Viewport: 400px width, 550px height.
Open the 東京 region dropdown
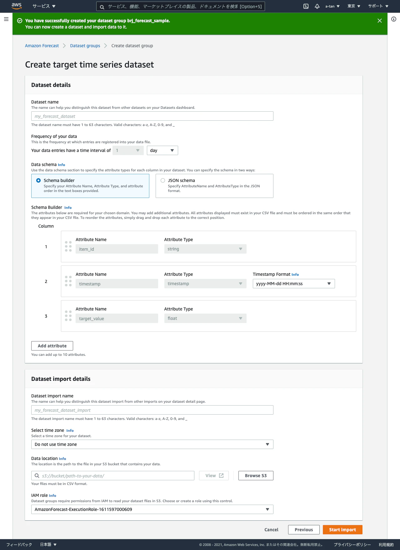tap(354, 6)
